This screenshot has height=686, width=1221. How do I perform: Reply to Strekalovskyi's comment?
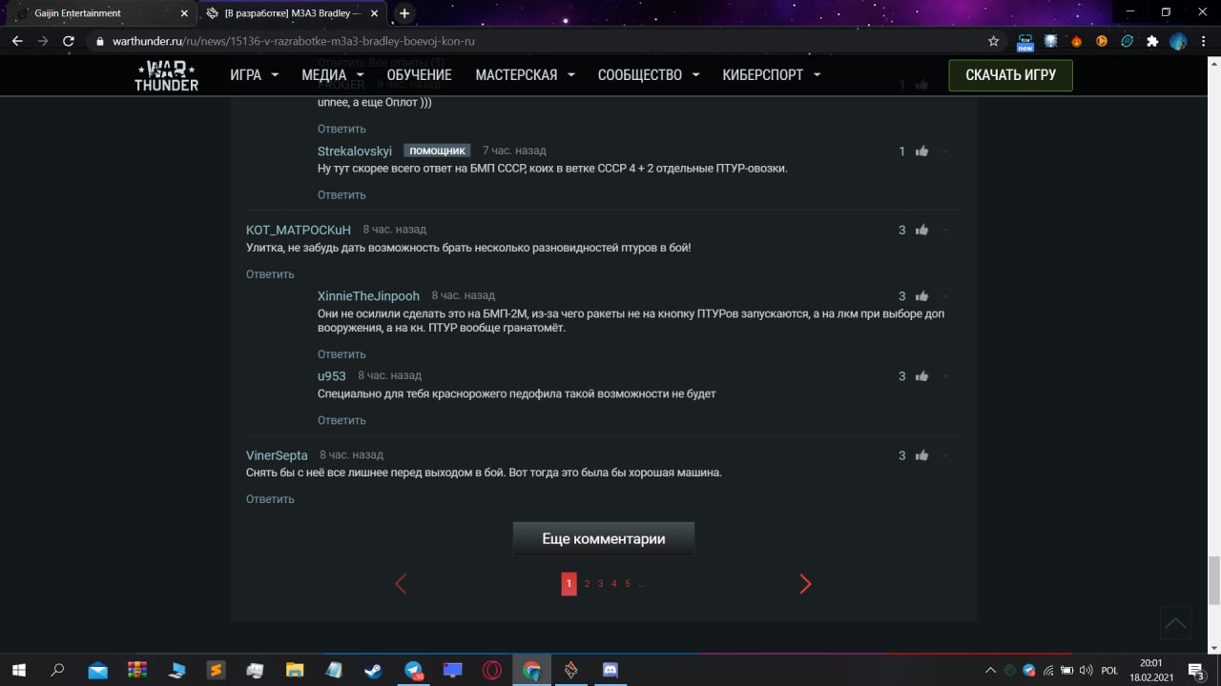point(341,194)
